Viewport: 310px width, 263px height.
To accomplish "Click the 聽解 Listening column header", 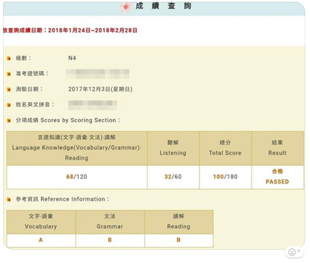I will click(x=173, y=148).
